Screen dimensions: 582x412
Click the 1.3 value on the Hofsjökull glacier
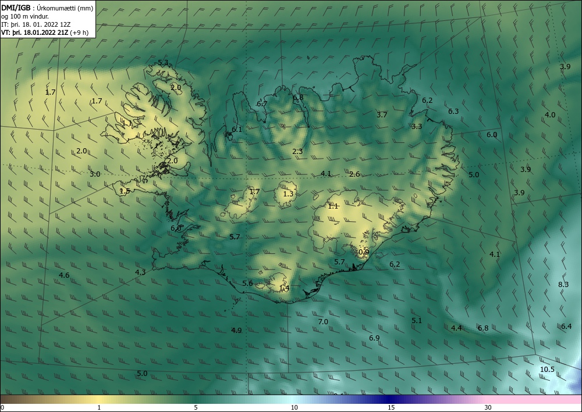coord(288,194)
